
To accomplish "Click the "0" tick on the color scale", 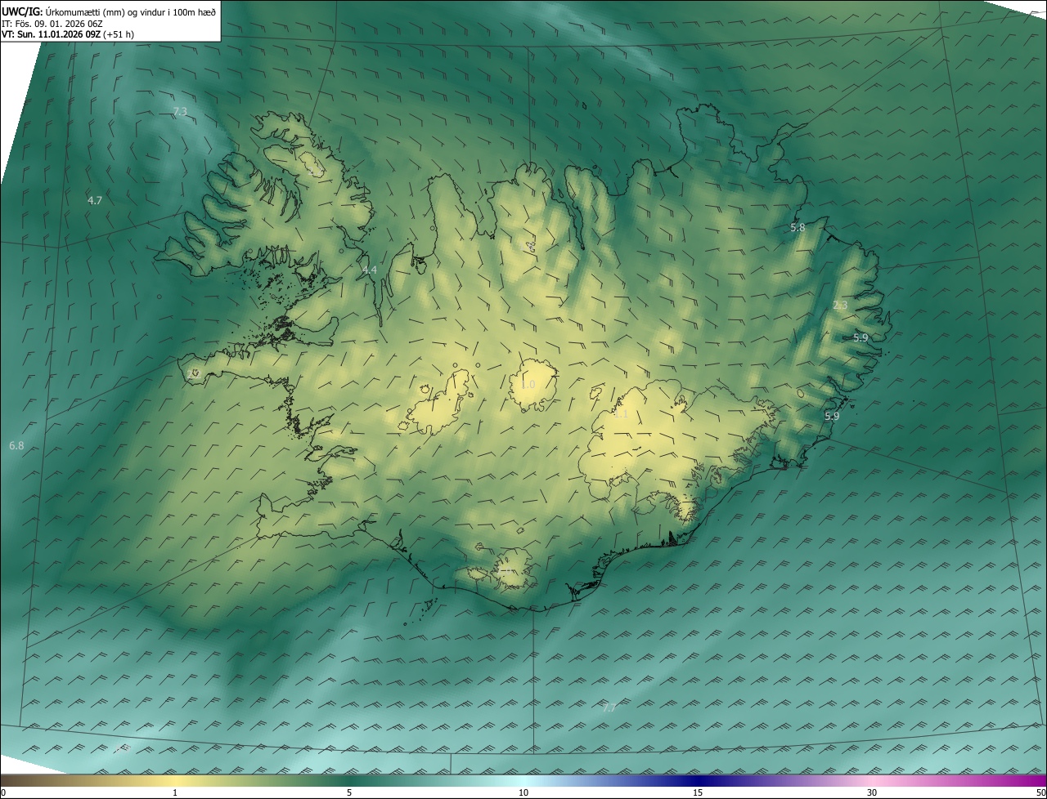I will click(3, 792).
